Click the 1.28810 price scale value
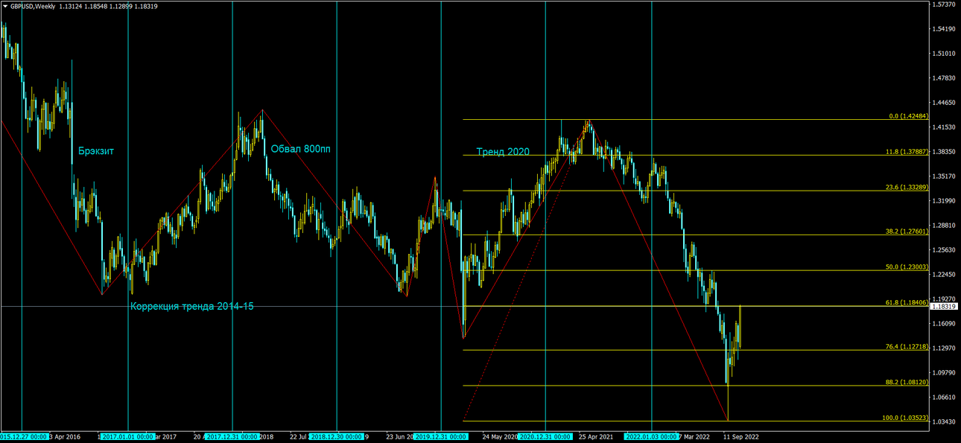961x443 pixels. click(944, 226)
